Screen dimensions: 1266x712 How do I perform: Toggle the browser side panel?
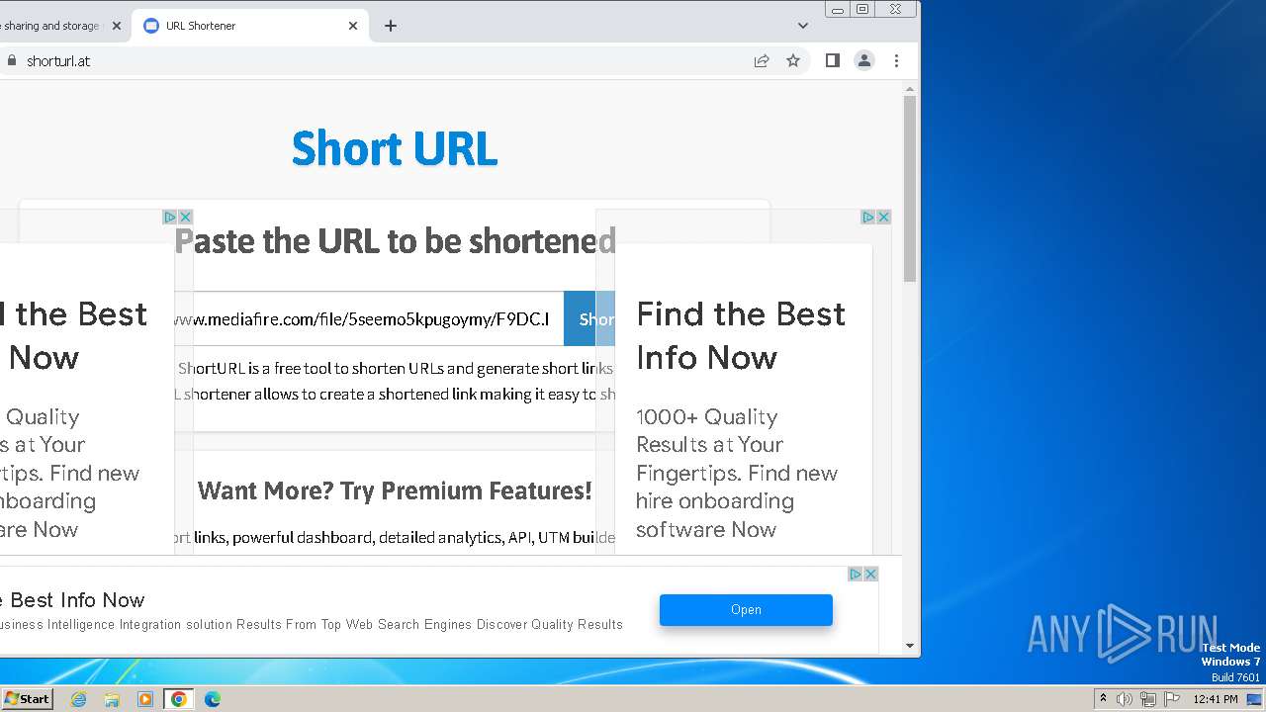coord(833,60)
